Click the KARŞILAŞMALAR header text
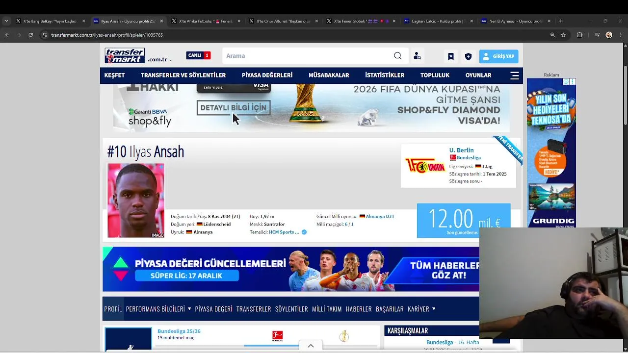 [x=408, y=331]
